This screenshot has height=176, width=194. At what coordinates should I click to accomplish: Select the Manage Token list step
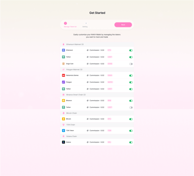point(65,25)
